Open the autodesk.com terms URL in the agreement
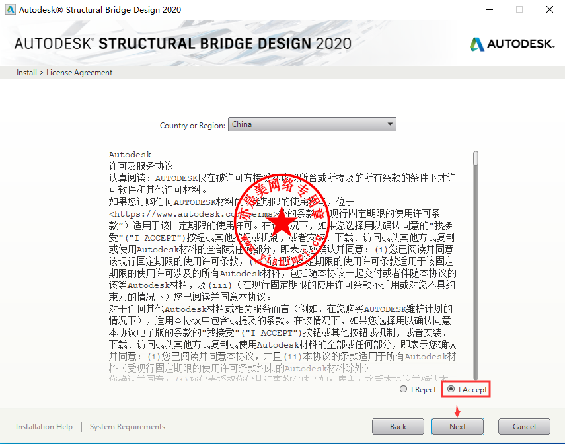Image resolution: width=565 pixels, height=444 pixels. click(194, 214)
